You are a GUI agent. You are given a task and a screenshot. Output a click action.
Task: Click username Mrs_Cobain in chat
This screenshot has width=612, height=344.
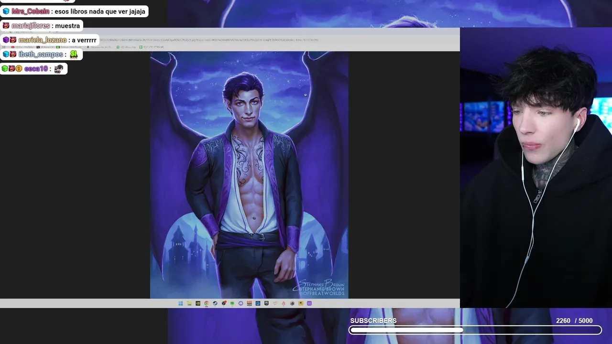click(31, 11)
